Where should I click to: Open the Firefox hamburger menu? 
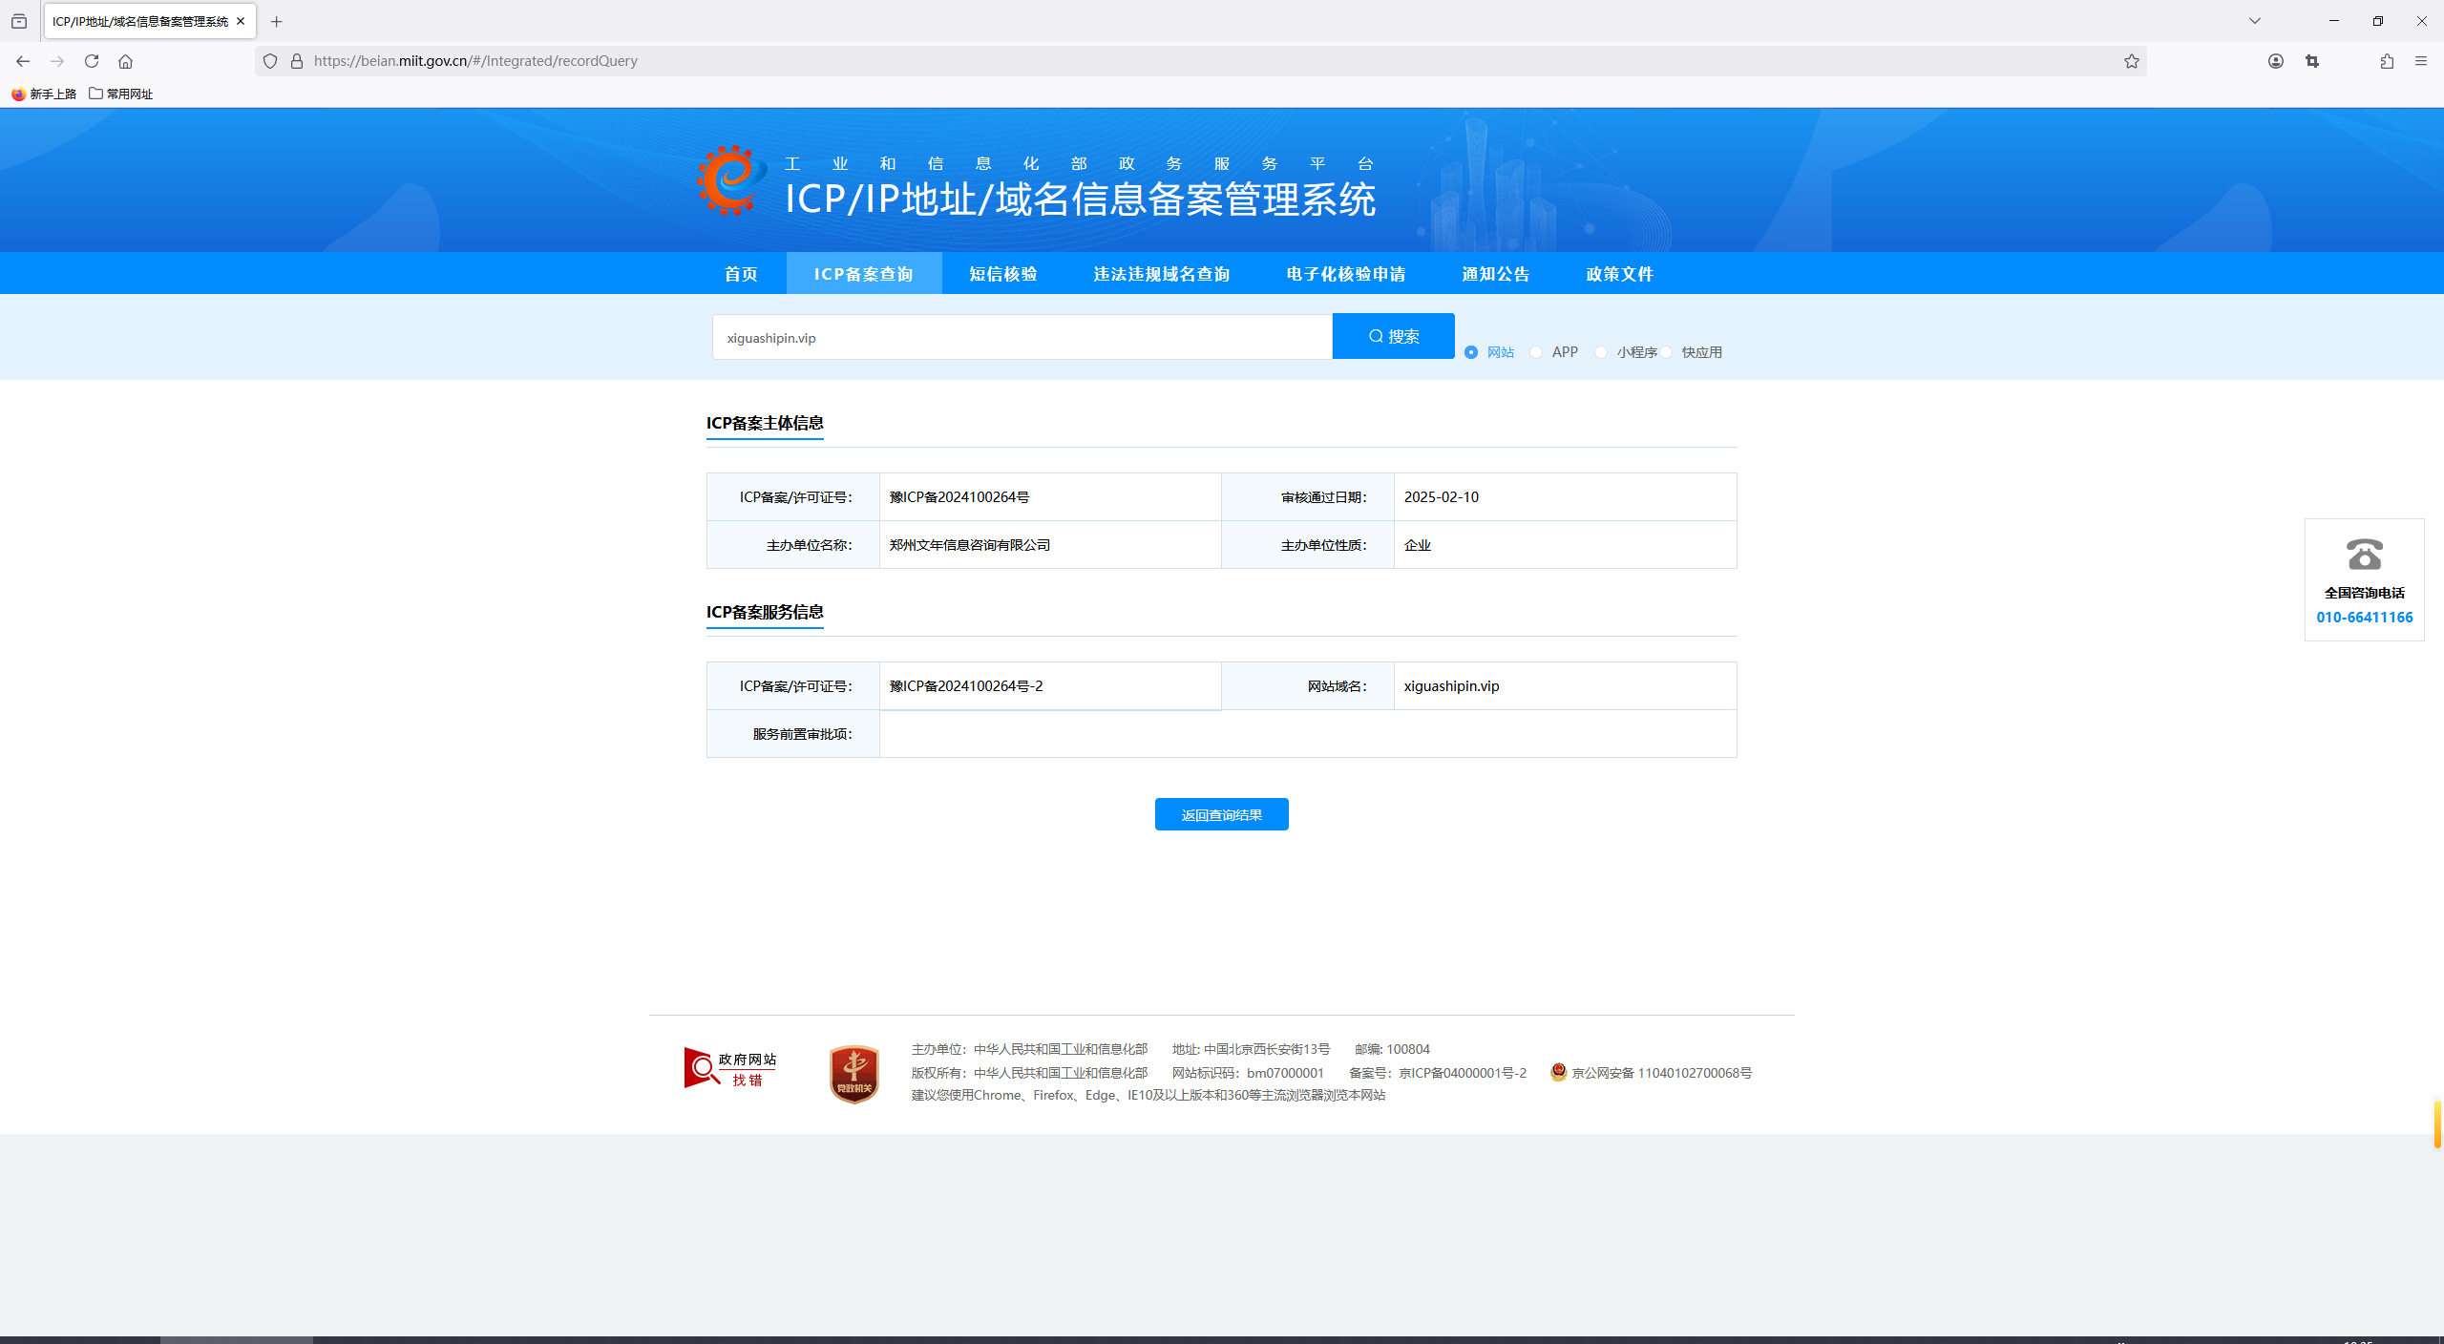2421,61
